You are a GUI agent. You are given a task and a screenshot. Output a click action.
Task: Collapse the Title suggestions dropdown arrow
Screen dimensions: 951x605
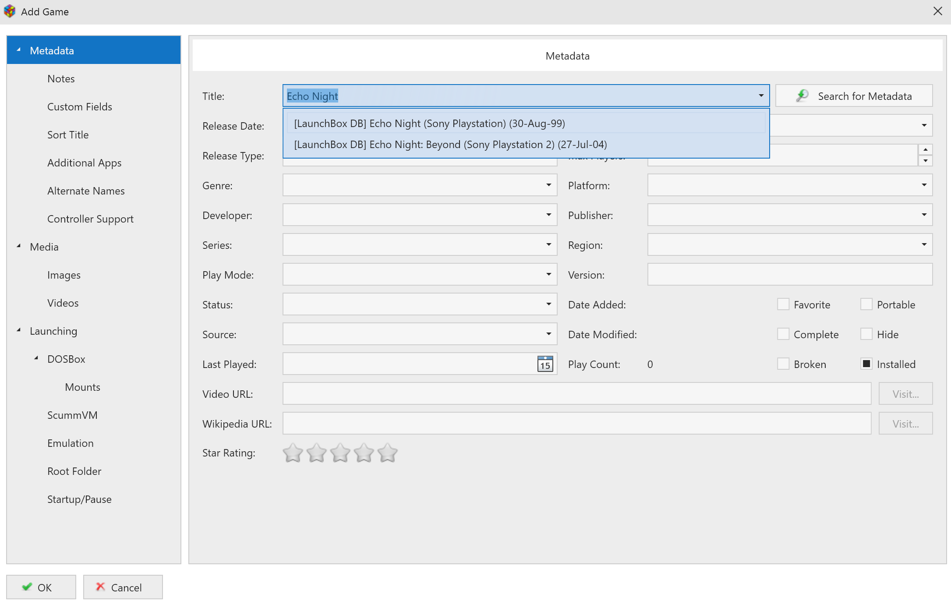pos(761,96)
